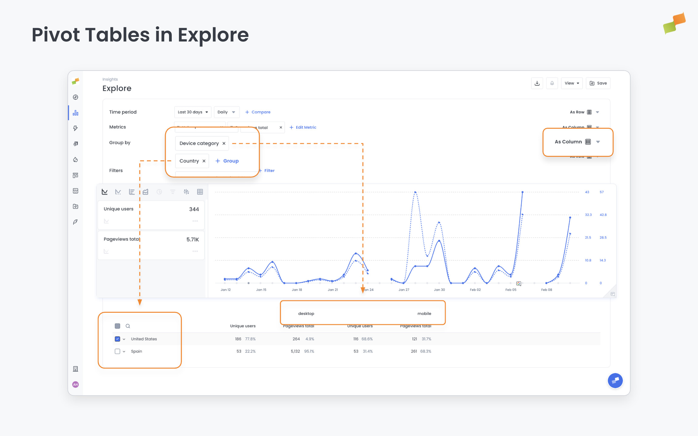Switch to the table/grid visualization
Image resolution: width=698 pixels, height=436 pixels.
[200, 191]
